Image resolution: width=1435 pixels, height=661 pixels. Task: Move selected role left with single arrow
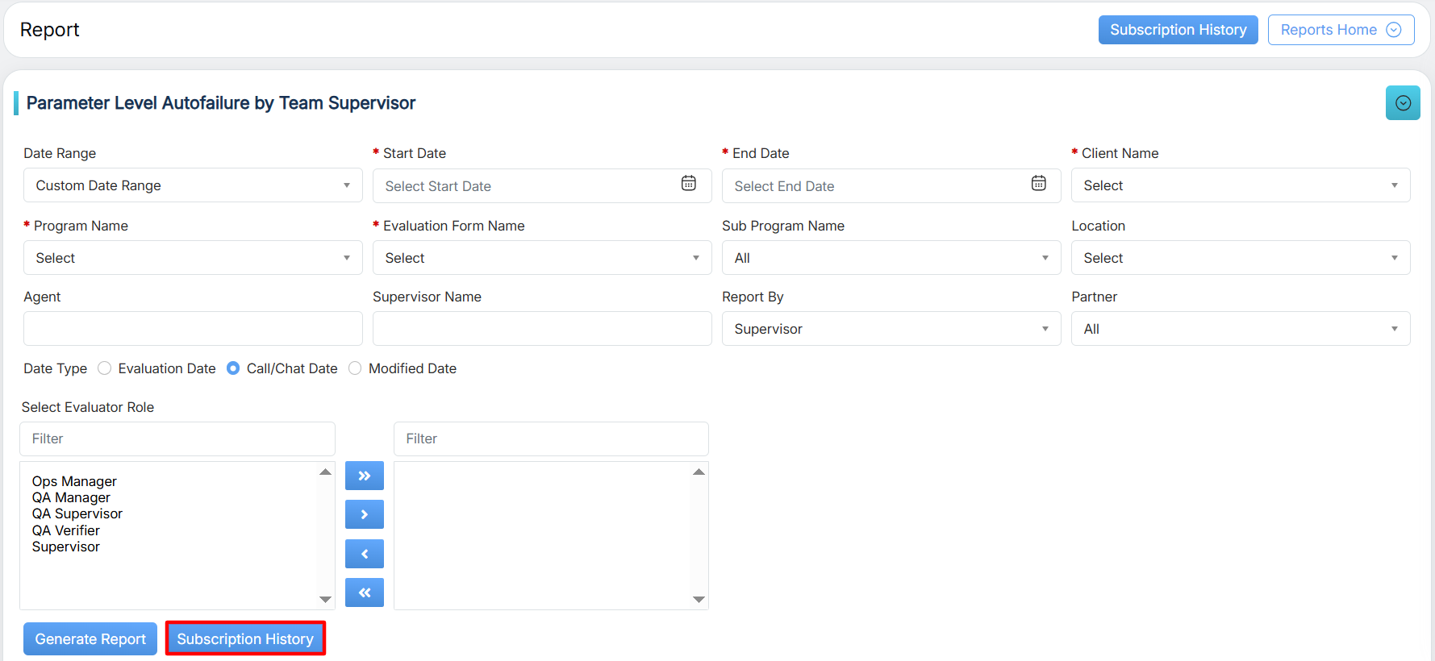(x=364, y=554)
